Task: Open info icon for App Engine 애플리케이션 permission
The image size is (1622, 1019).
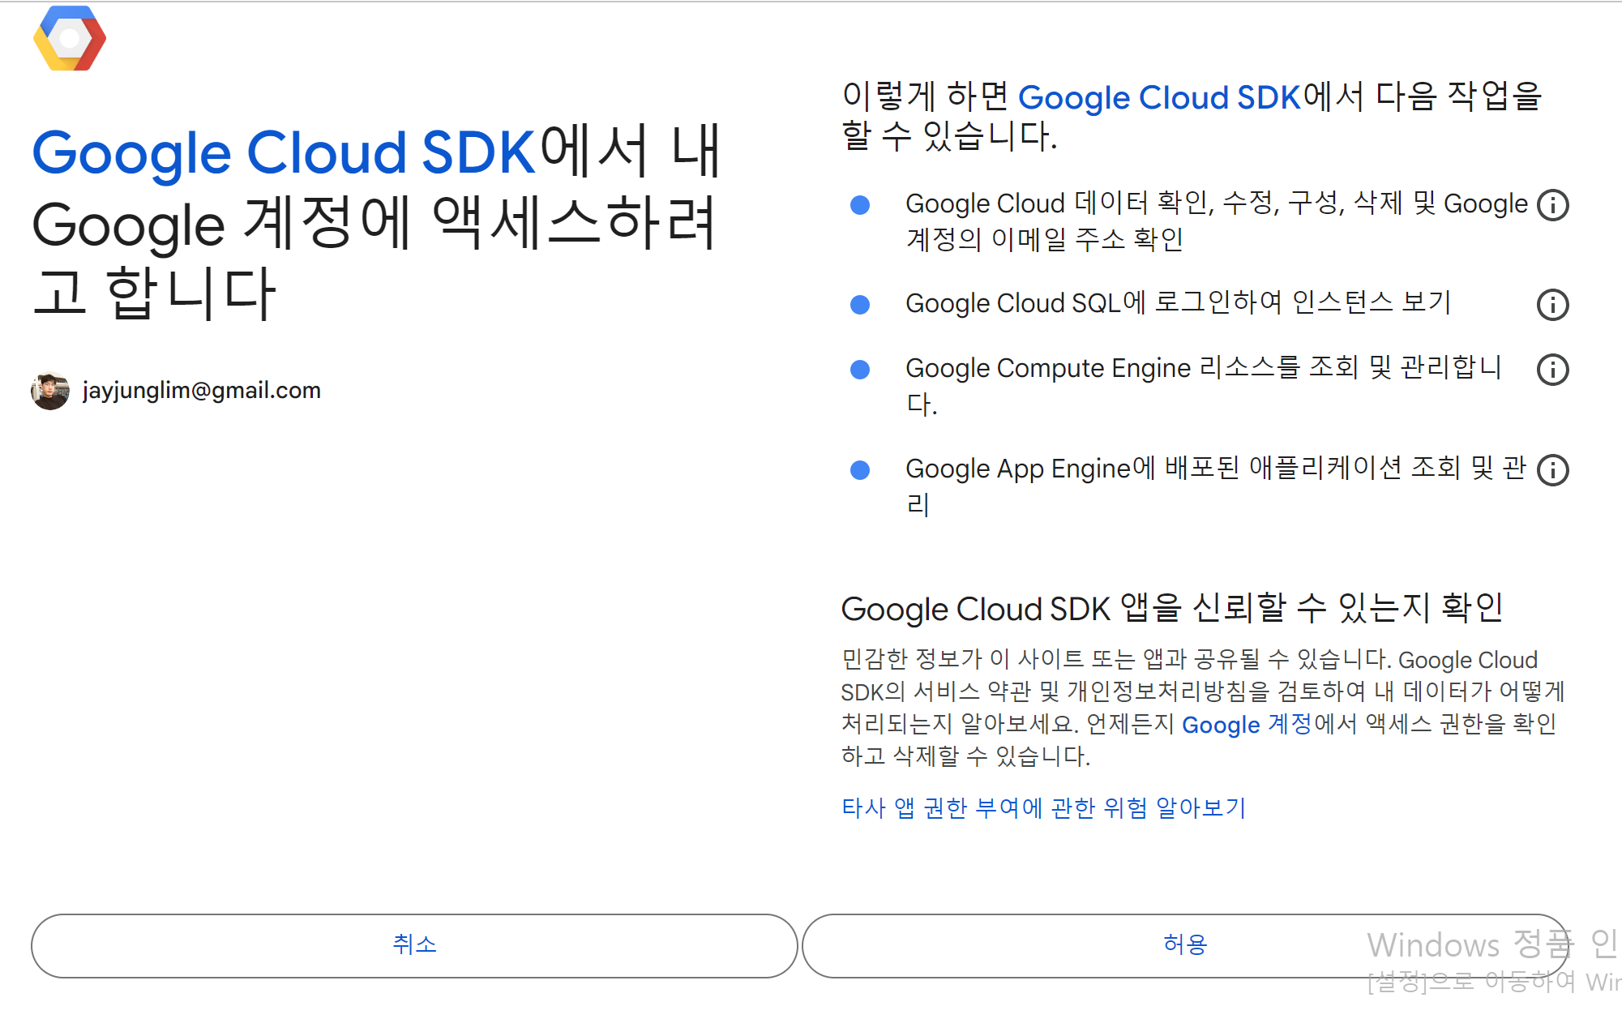Action: pyautogui.click(x=1552, y=470)
